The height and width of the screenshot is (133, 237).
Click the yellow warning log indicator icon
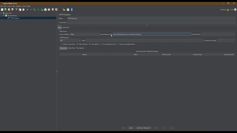(x=228, y=10)
